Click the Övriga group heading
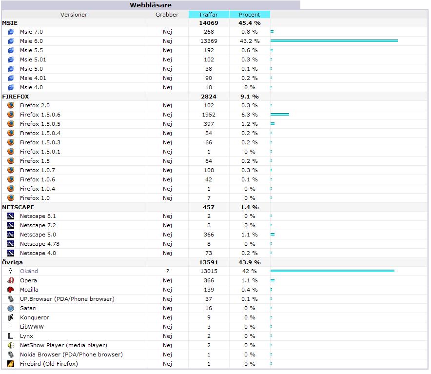Image resolution: width=431 pixels, height=374 pixels. 12,262
